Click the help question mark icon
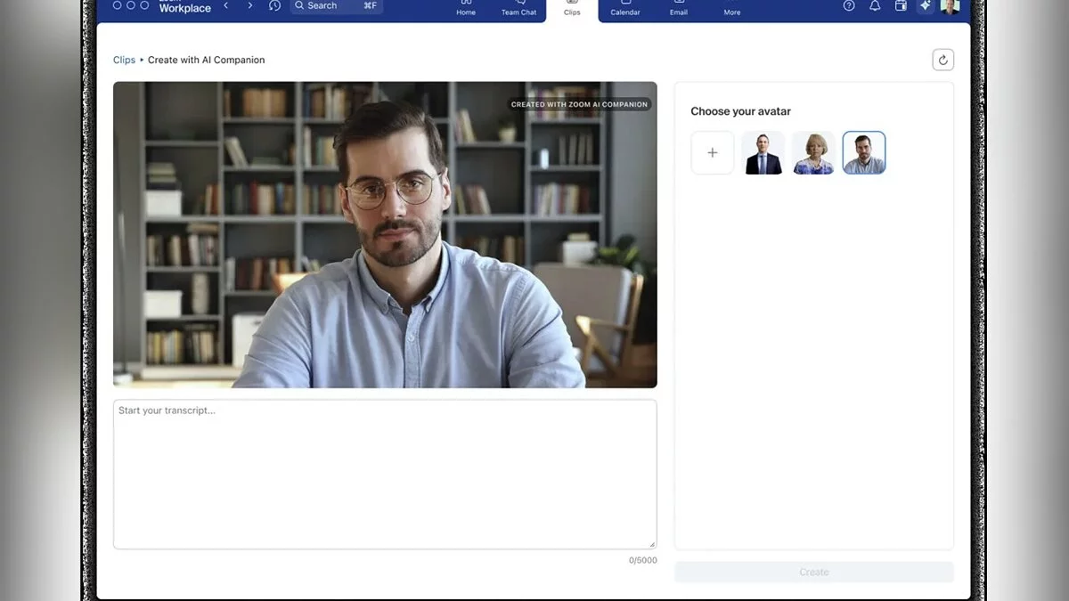Viewport: 1069px width, 601px height. point(849,5)
